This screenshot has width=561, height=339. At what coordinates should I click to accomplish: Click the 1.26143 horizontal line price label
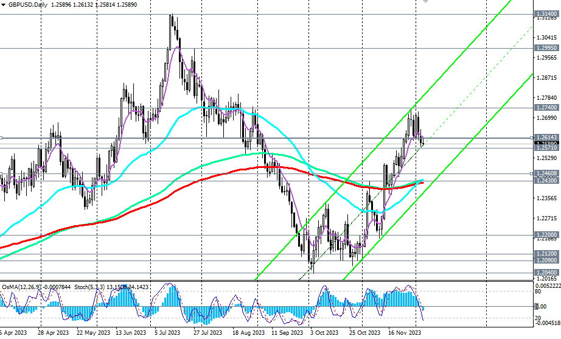click(546, 137)
